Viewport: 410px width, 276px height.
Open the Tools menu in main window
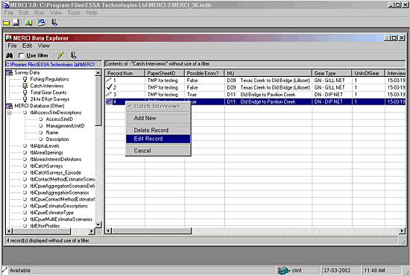(x=74, y=13)
